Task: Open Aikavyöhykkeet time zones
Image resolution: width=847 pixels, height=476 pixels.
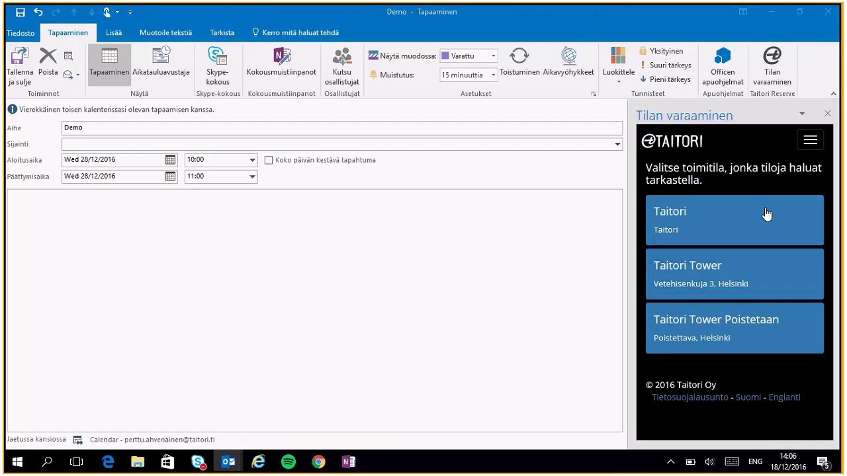Action: point(568,61)
